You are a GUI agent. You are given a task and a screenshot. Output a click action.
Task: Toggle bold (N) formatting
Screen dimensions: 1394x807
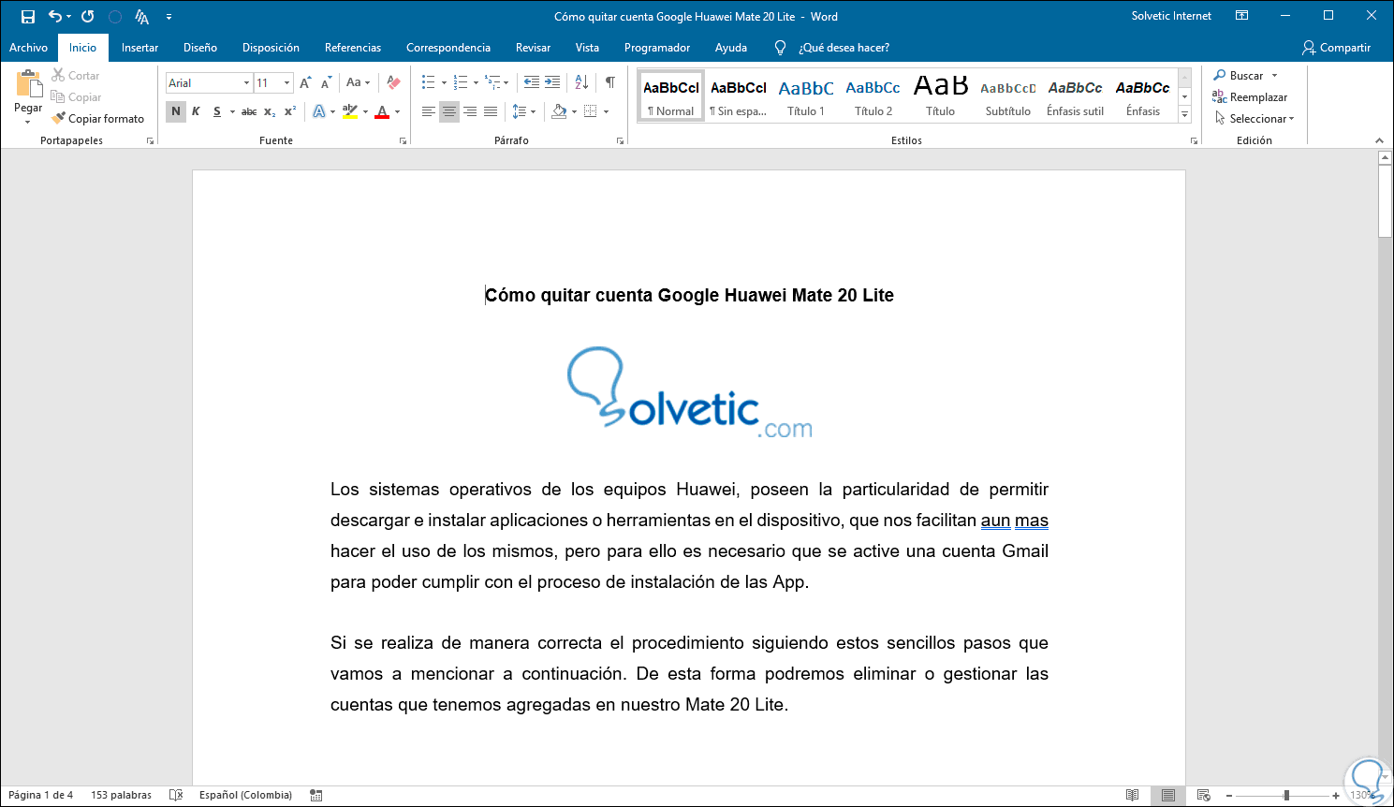pyautogui.click(x=176, y=111)
